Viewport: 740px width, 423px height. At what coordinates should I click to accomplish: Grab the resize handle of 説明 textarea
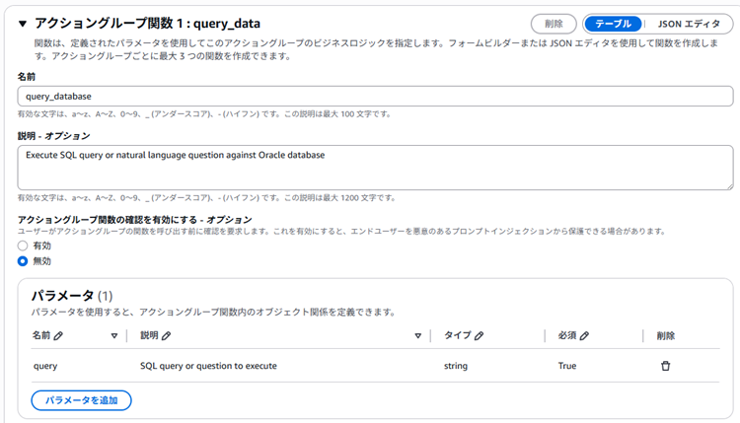click(727, 184)
